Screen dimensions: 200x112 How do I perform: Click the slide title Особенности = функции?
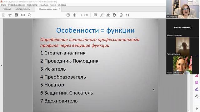pos(95,30)
